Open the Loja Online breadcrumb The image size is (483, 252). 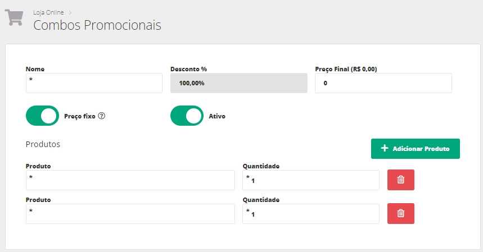pos(49,11)
